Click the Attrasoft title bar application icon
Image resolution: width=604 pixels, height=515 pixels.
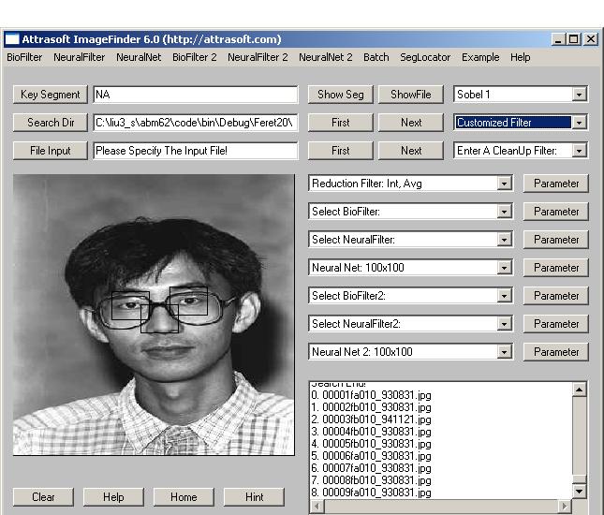click(x=11, y=39)
